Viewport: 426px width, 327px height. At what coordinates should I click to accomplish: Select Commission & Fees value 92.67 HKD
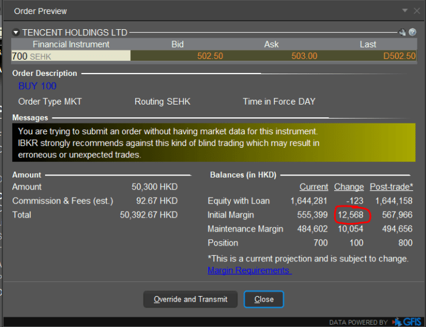pos(157,201)
